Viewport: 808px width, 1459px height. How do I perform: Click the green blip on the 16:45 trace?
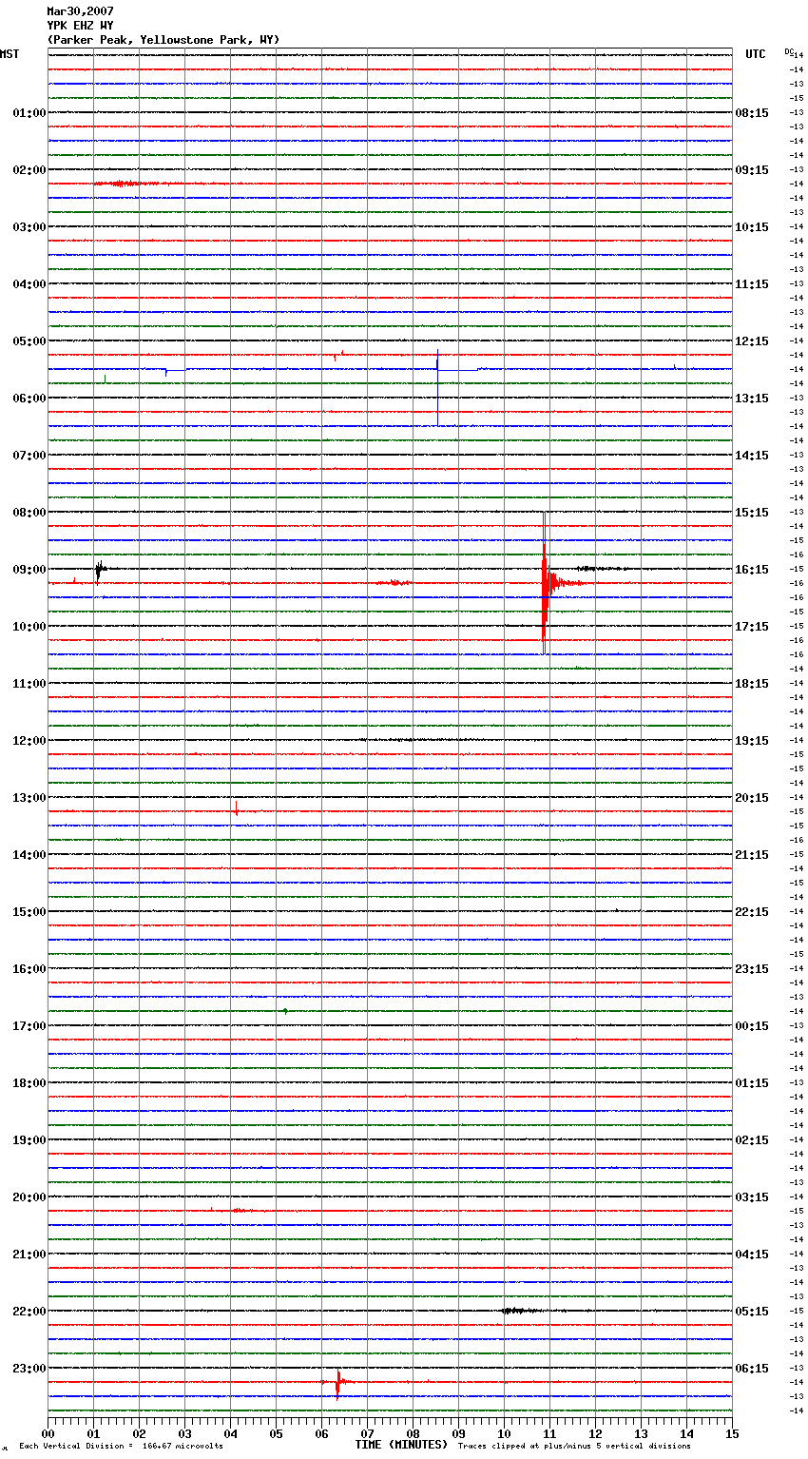285,1011
